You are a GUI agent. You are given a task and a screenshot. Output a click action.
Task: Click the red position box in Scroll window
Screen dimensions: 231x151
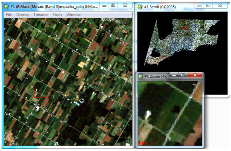click(185, 28)
